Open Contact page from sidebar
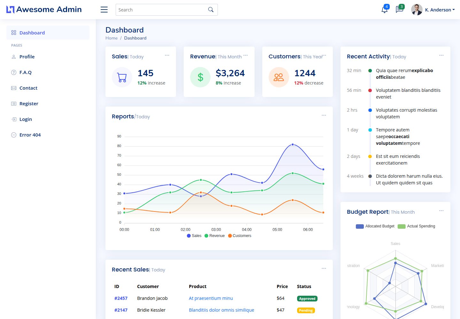The width and height of the screenshot is (460, 319). [x=48, y=88]
